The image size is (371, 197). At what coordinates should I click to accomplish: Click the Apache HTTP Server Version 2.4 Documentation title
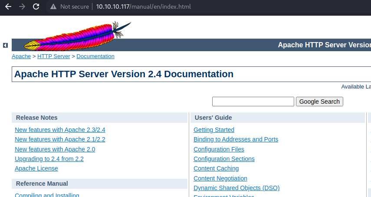coord(124,74)
